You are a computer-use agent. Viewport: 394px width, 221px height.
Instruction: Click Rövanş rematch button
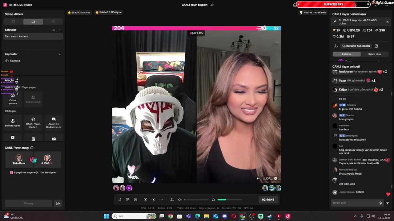[x=28, y=204]
